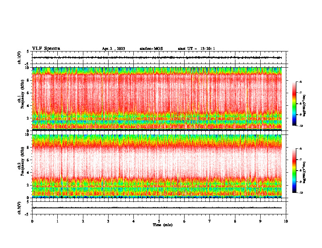Click the ch.2 spectrogram color scale bar
The width and height of the screenshot is (322, 248).
click(294, 171)
